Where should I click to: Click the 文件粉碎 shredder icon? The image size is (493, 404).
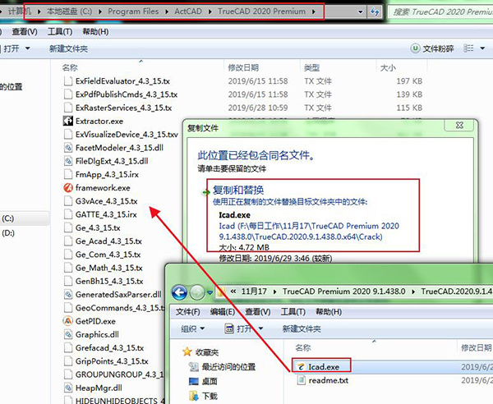pos(415,48)
